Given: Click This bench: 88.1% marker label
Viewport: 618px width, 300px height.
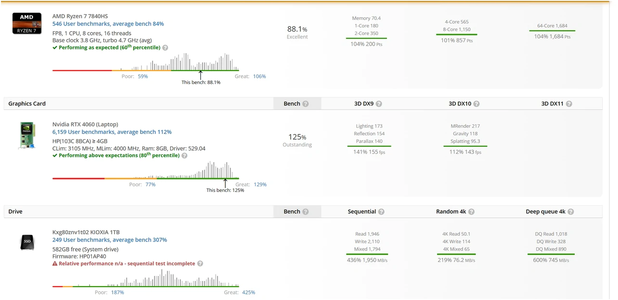Looking at the screenshot, I should [201, 83].
